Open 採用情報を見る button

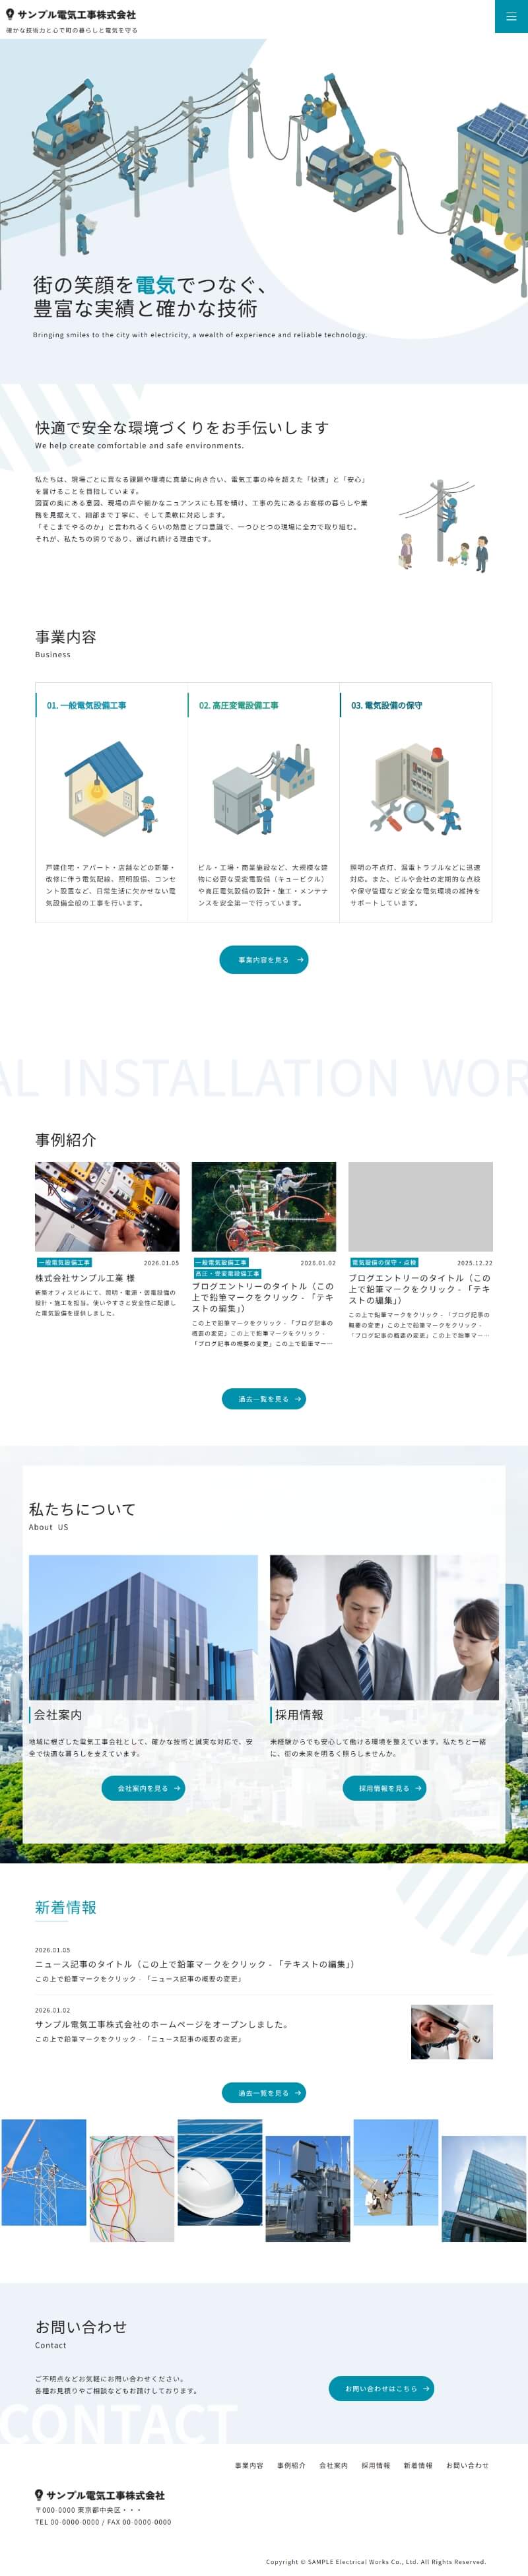pos(384,1788)
